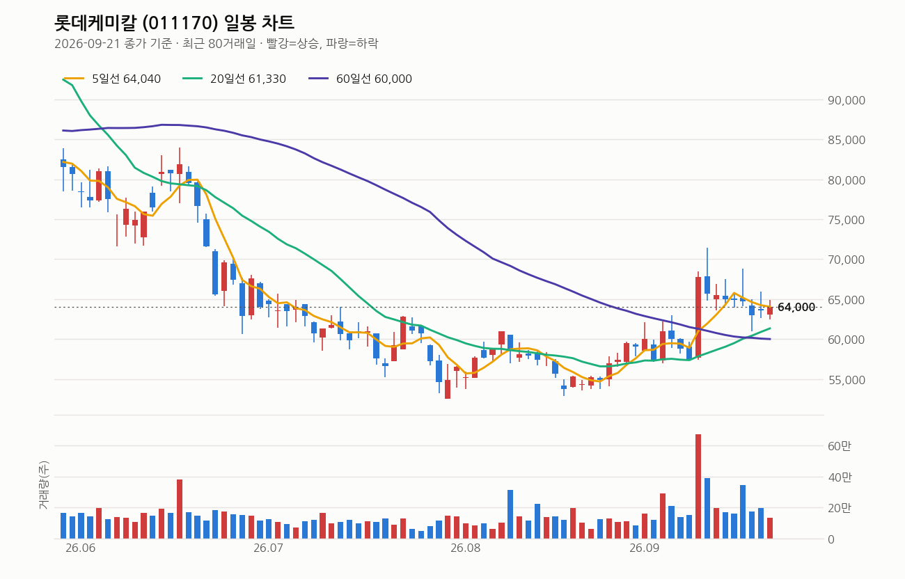Click the 75,000 price axis label
The width and height of the screenshot is (905, 579).
pos(846,220)
